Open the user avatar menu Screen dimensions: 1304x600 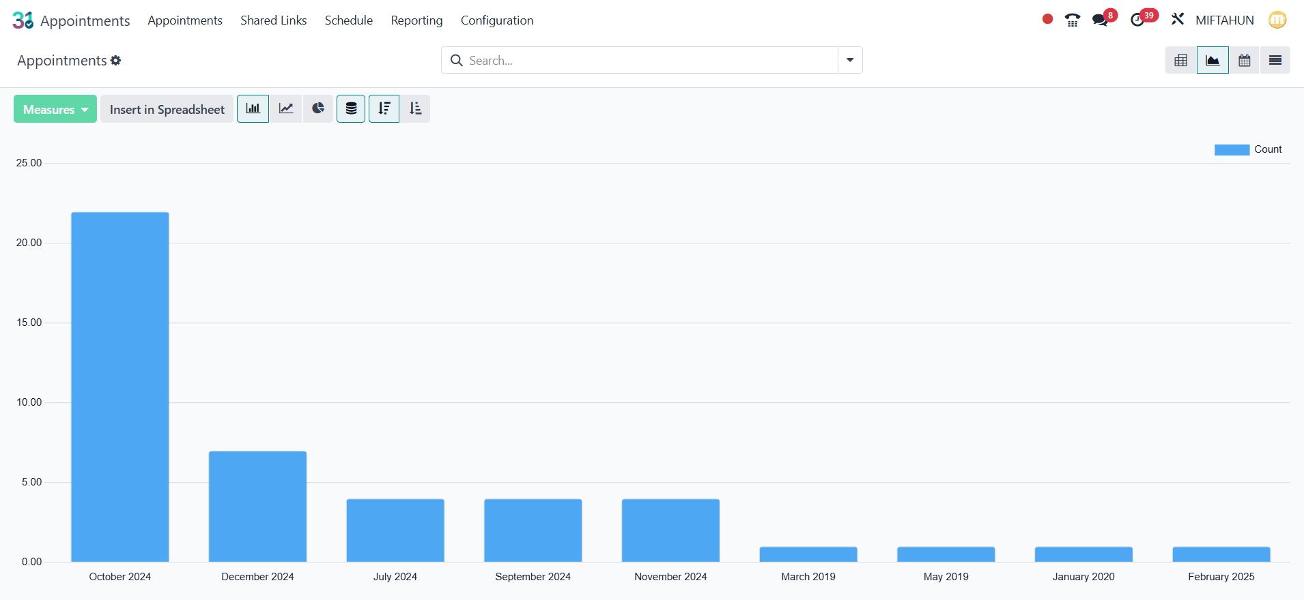pos(1277,20)
